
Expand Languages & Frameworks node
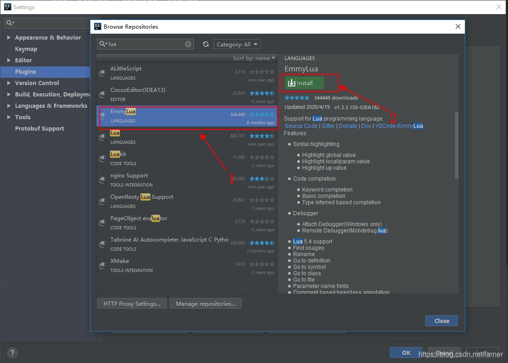[x=9, y=106]
